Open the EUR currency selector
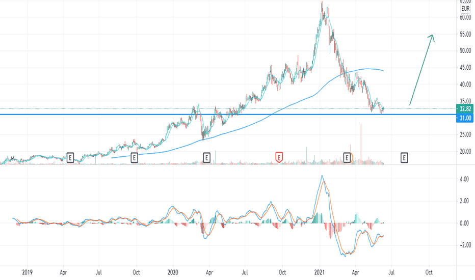This screenshot has width=475, height=280. tap(465, 9)
